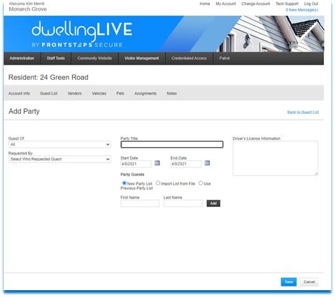Click the Start Date text field
The height and width of the screenshot is (297, 335).
136,164
